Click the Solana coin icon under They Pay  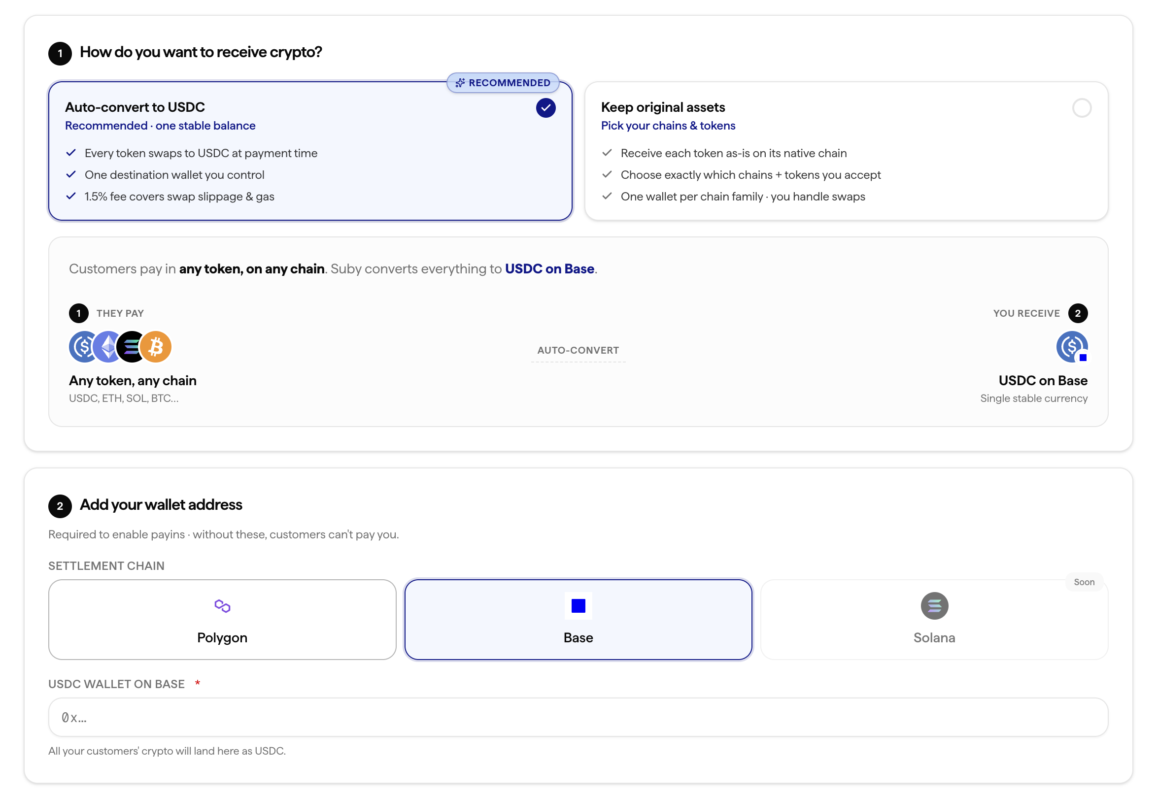(131, 347)
